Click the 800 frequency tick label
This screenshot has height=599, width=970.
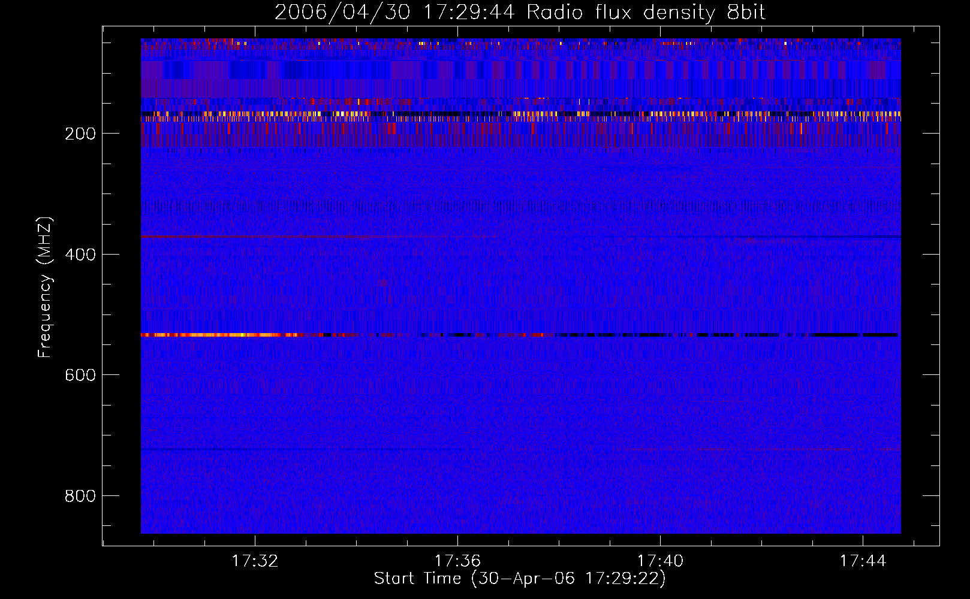[80, 496]
